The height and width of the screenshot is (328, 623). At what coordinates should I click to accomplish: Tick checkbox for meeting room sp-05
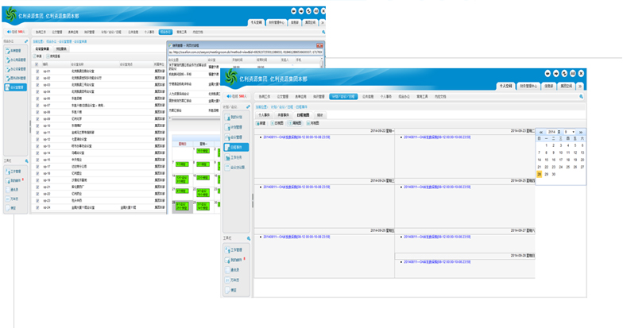37,98
